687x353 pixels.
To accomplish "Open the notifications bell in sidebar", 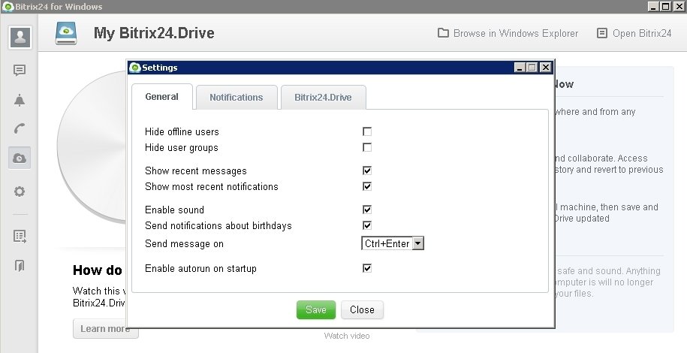I will click(x=20, y=100).
